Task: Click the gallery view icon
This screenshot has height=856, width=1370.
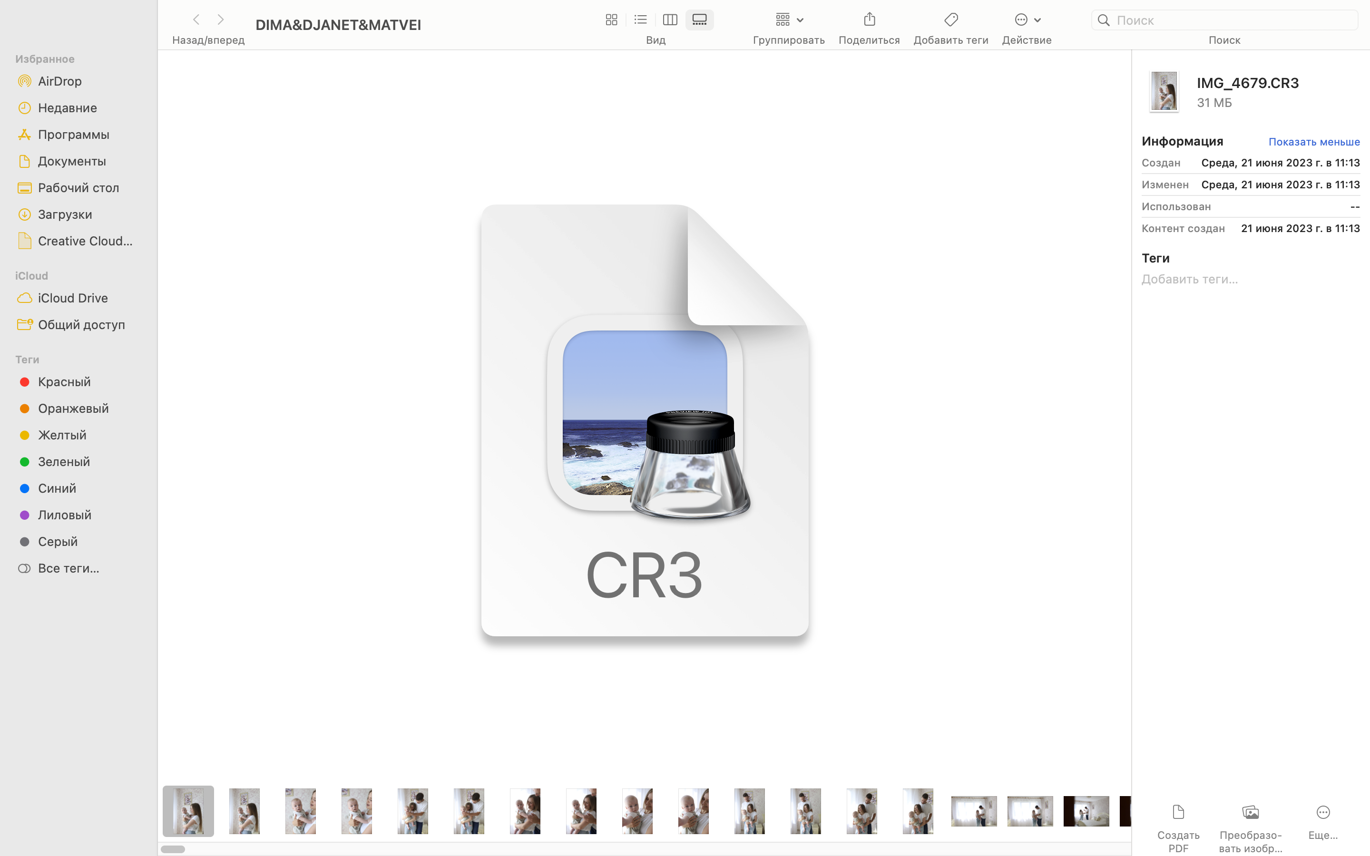Action: 699,19
